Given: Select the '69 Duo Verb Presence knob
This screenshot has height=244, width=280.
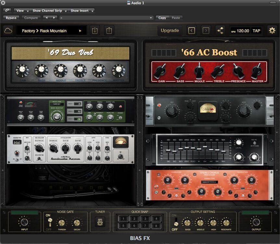Looking at the screenshot, I should pyautogui.click(x=99, y=71).
